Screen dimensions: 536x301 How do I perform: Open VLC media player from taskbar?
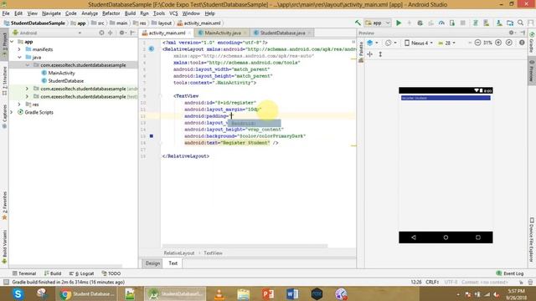[x=219, y=293]
